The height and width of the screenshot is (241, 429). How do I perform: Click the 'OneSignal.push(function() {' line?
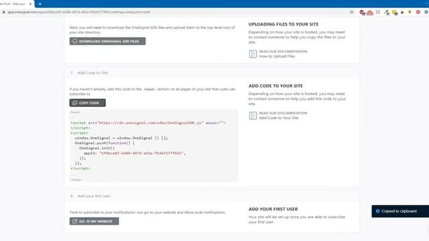pos(105,143)
